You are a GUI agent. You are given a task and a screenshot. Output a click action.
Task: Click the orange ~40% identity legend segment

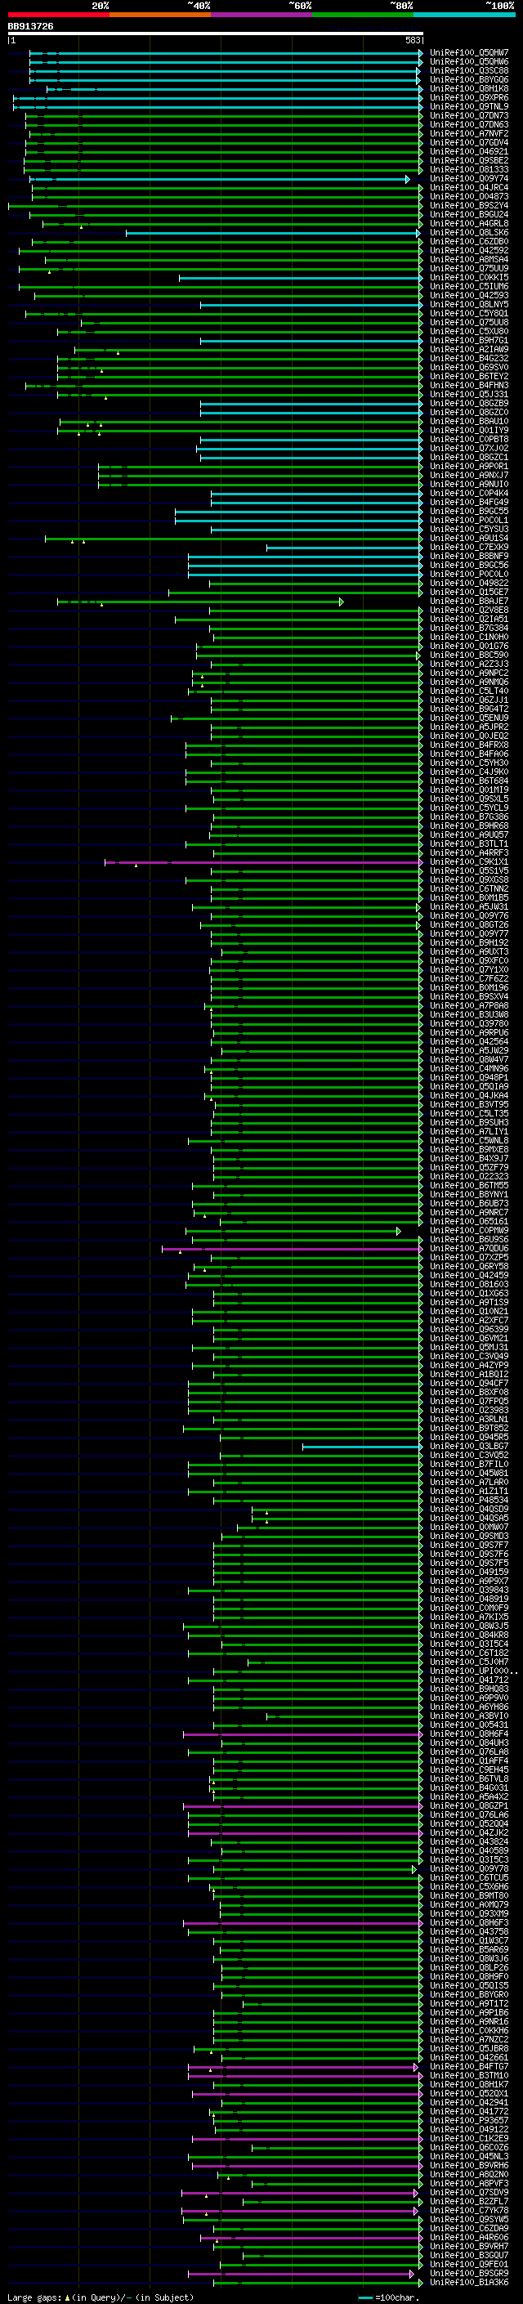click(160, 15)
